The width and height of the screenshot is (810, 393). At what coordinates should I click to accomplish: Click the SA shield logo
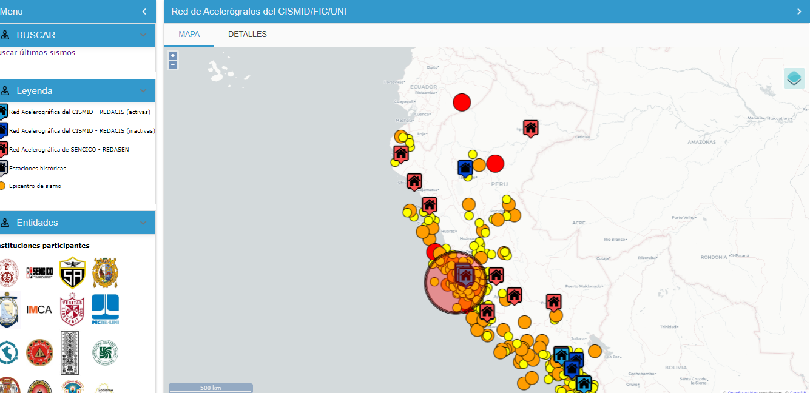pos(72,272)
